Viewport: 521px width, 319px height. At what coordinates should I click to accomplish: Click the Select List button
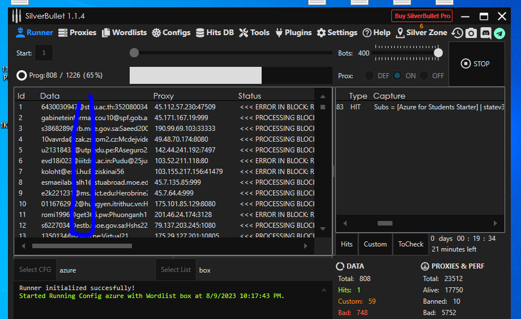(176, 270)
